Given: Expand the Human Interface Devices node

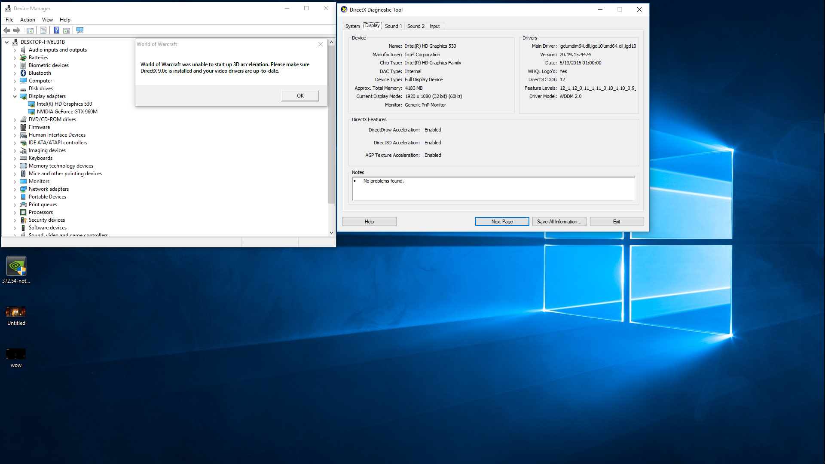Looking at the screenshot, I should pos(15,135).
